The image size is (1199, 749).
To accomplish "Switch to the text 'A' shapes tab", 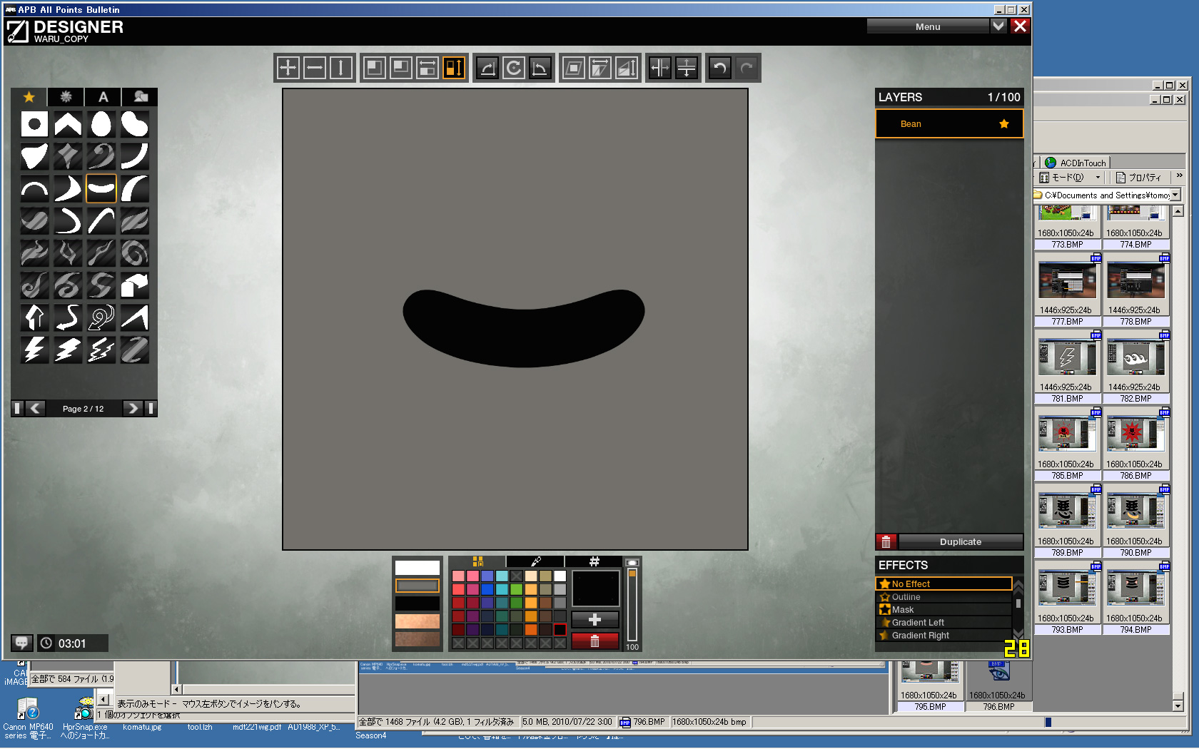I will [103, 97].
